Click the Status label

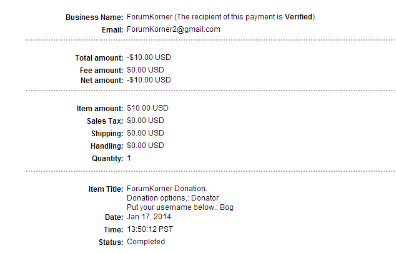[111, 242]
